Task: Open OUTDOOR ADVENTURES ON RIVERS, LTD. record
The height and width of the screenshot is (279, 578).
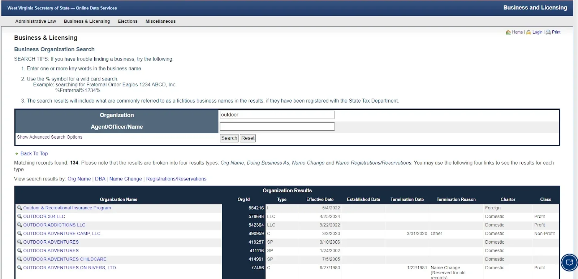Action: (x=70, y=268)
